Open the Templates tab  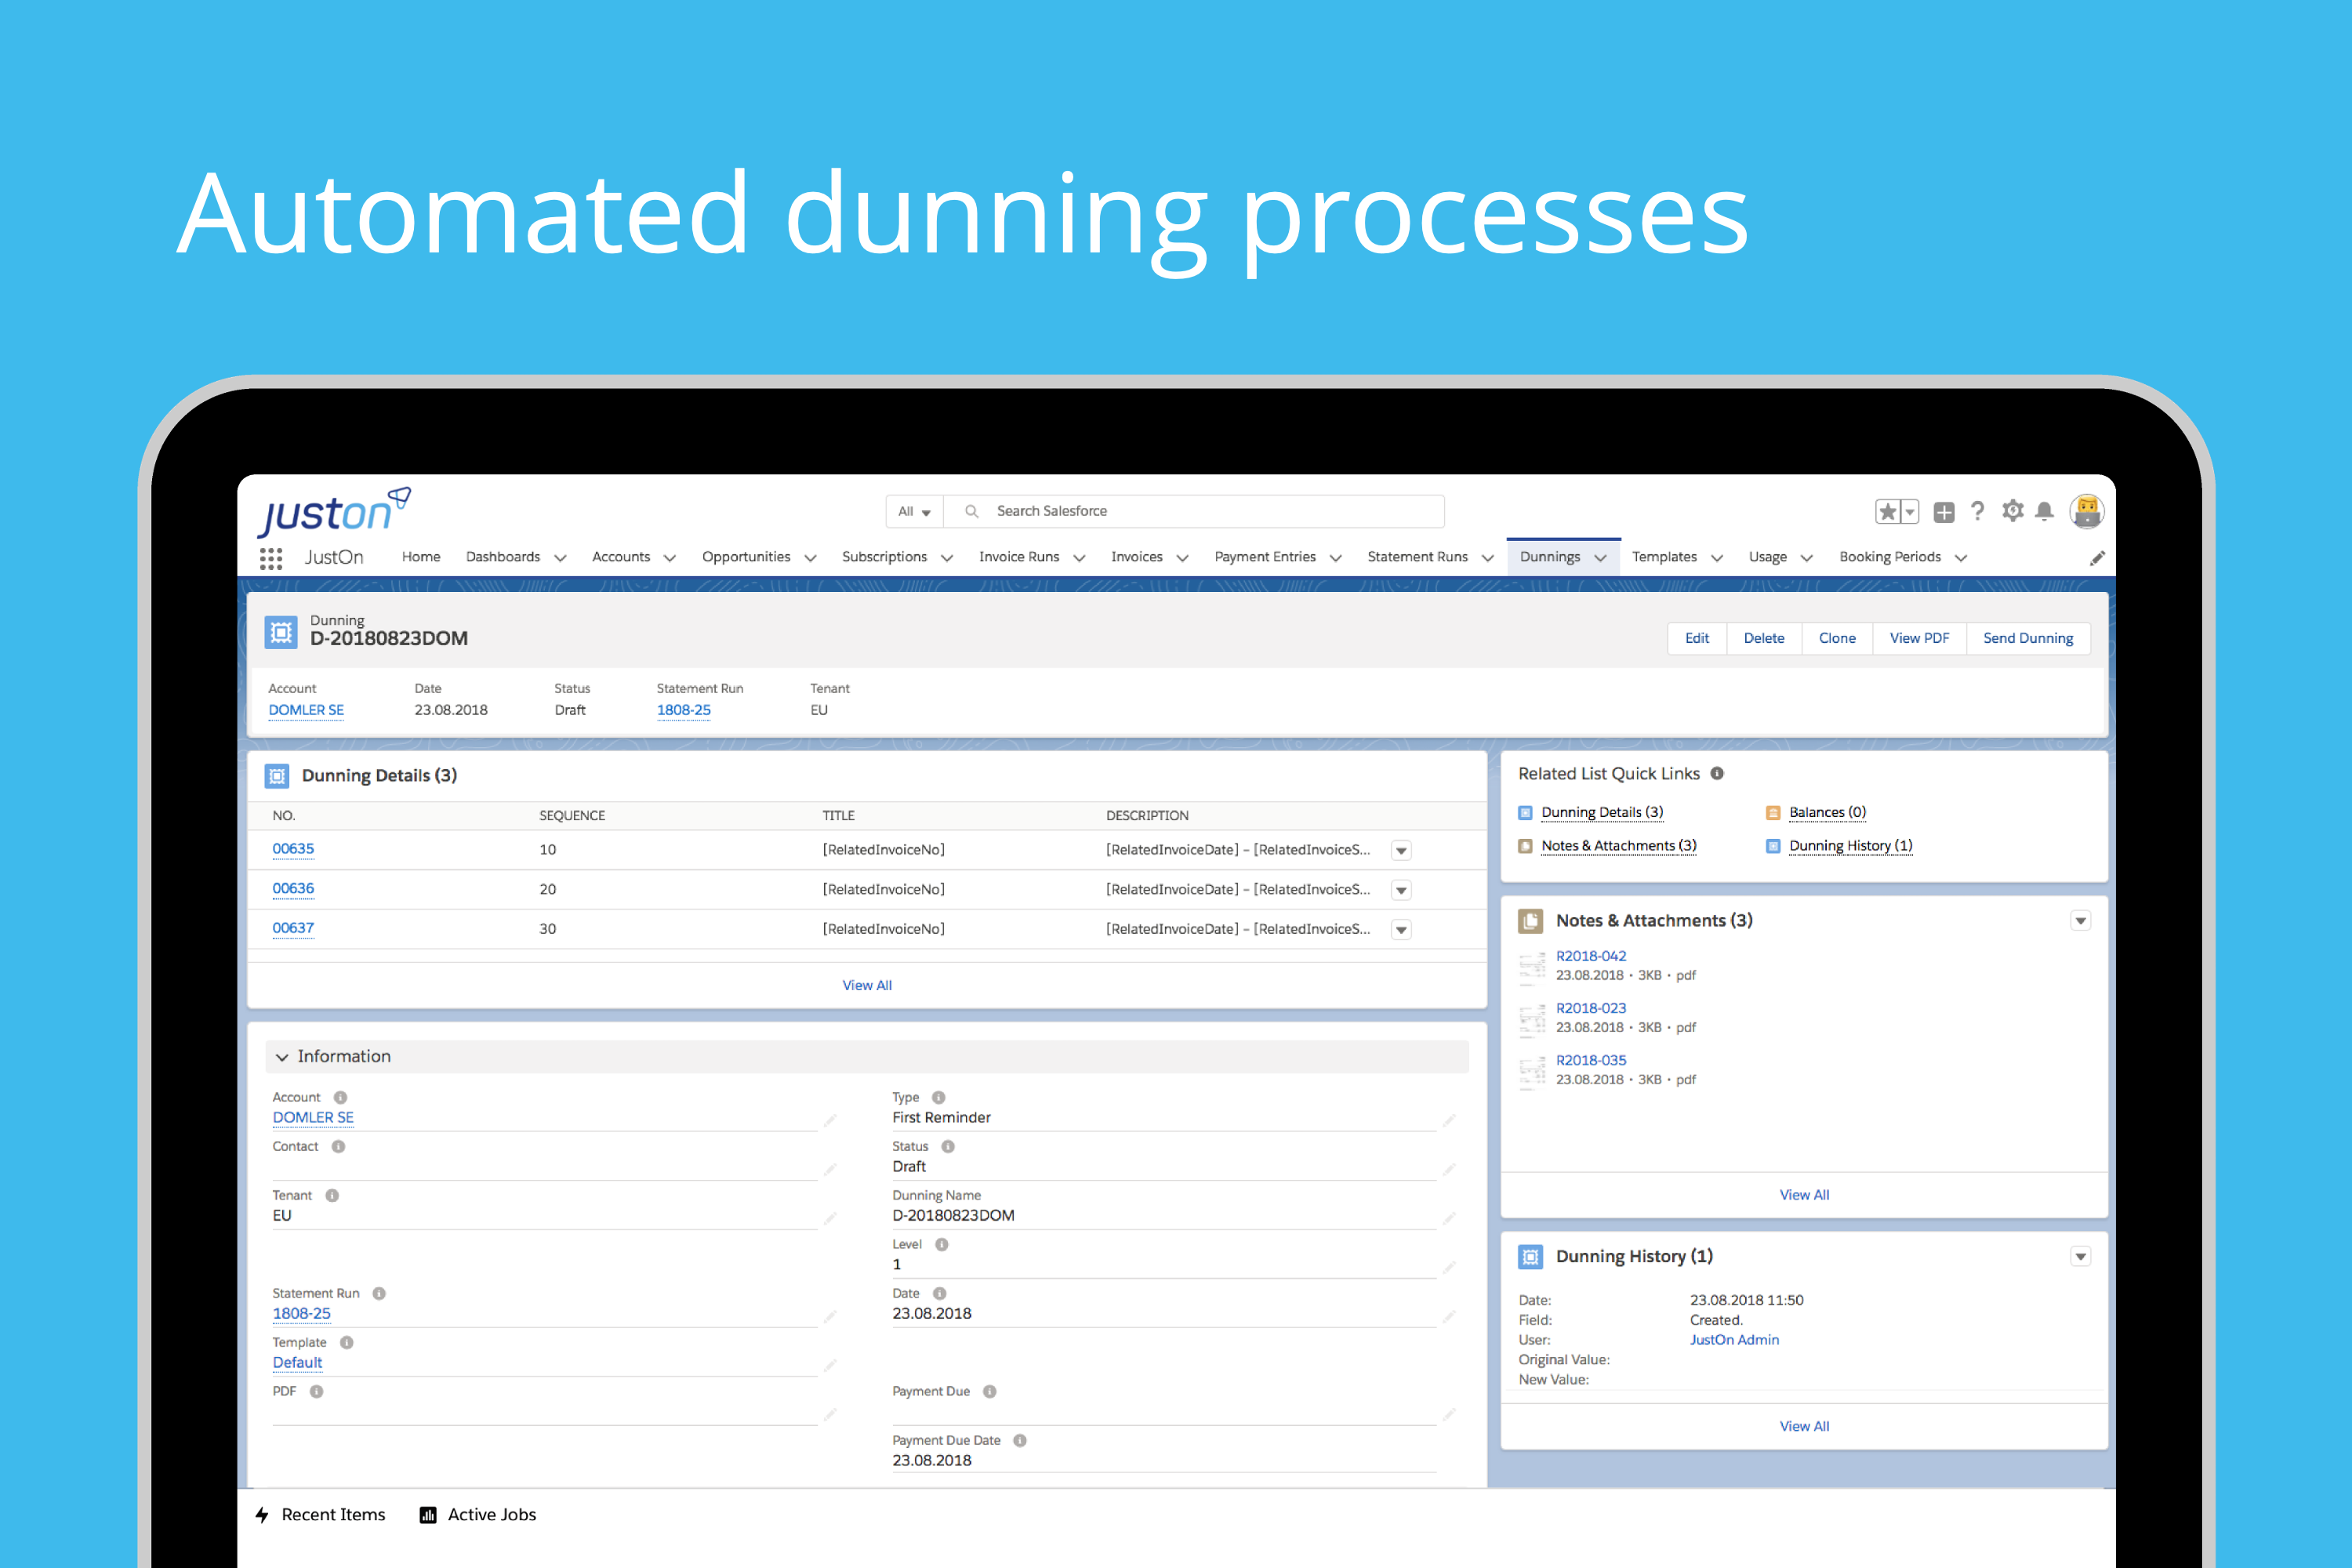click(x=1664, y=557)
